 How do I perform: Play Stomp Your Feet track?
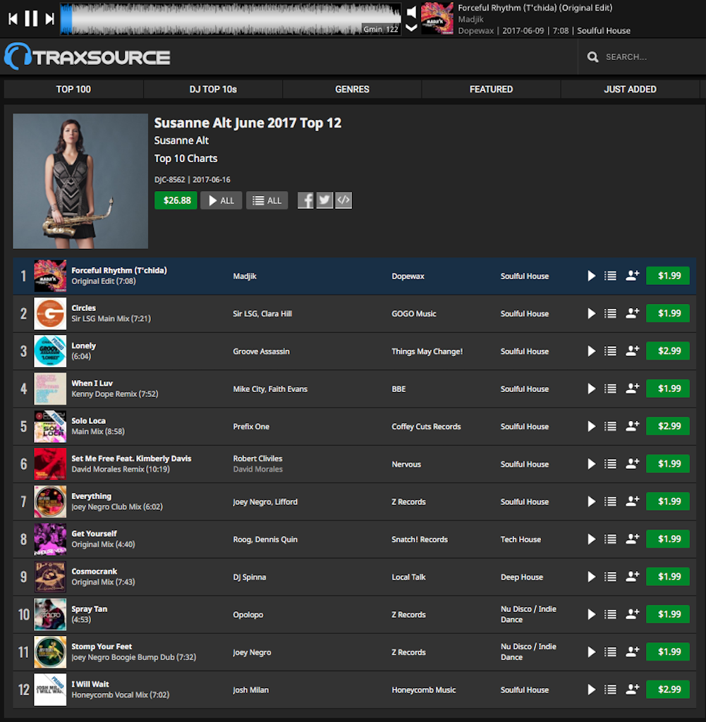click(x=591, y=652)
